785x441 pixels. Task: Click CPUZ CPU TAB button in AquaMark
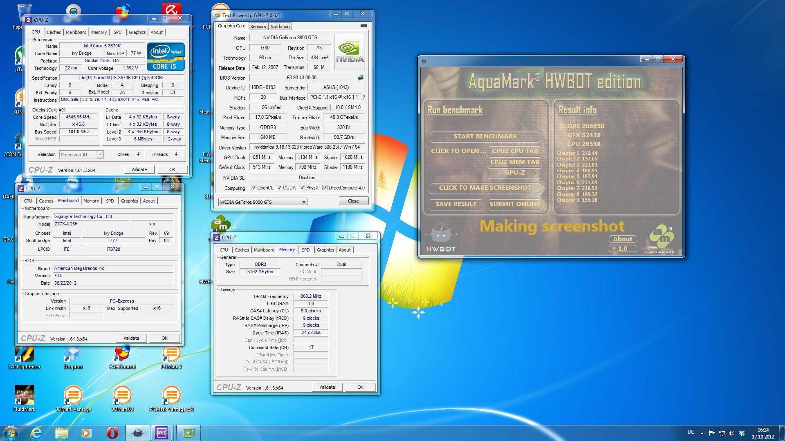pos(515,151)
